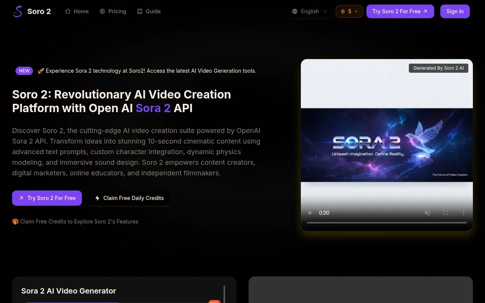
Task: Click the Pricing icon in the navbar
Action: point(102,11)
